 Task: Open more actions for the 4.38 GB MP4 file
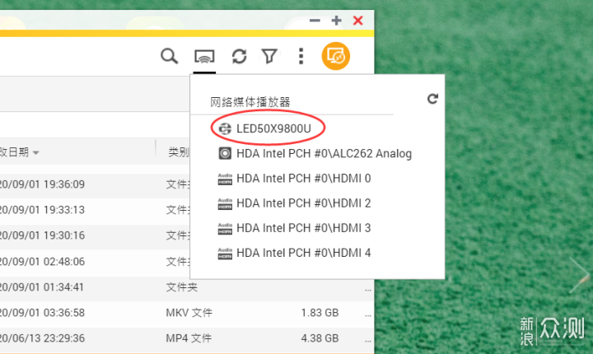368,340
